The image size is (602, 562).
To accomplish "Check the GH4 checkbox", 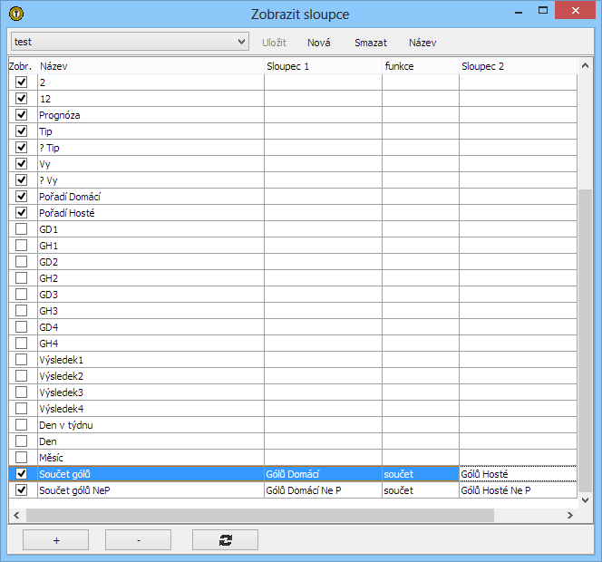I will [x=21, y=344].
